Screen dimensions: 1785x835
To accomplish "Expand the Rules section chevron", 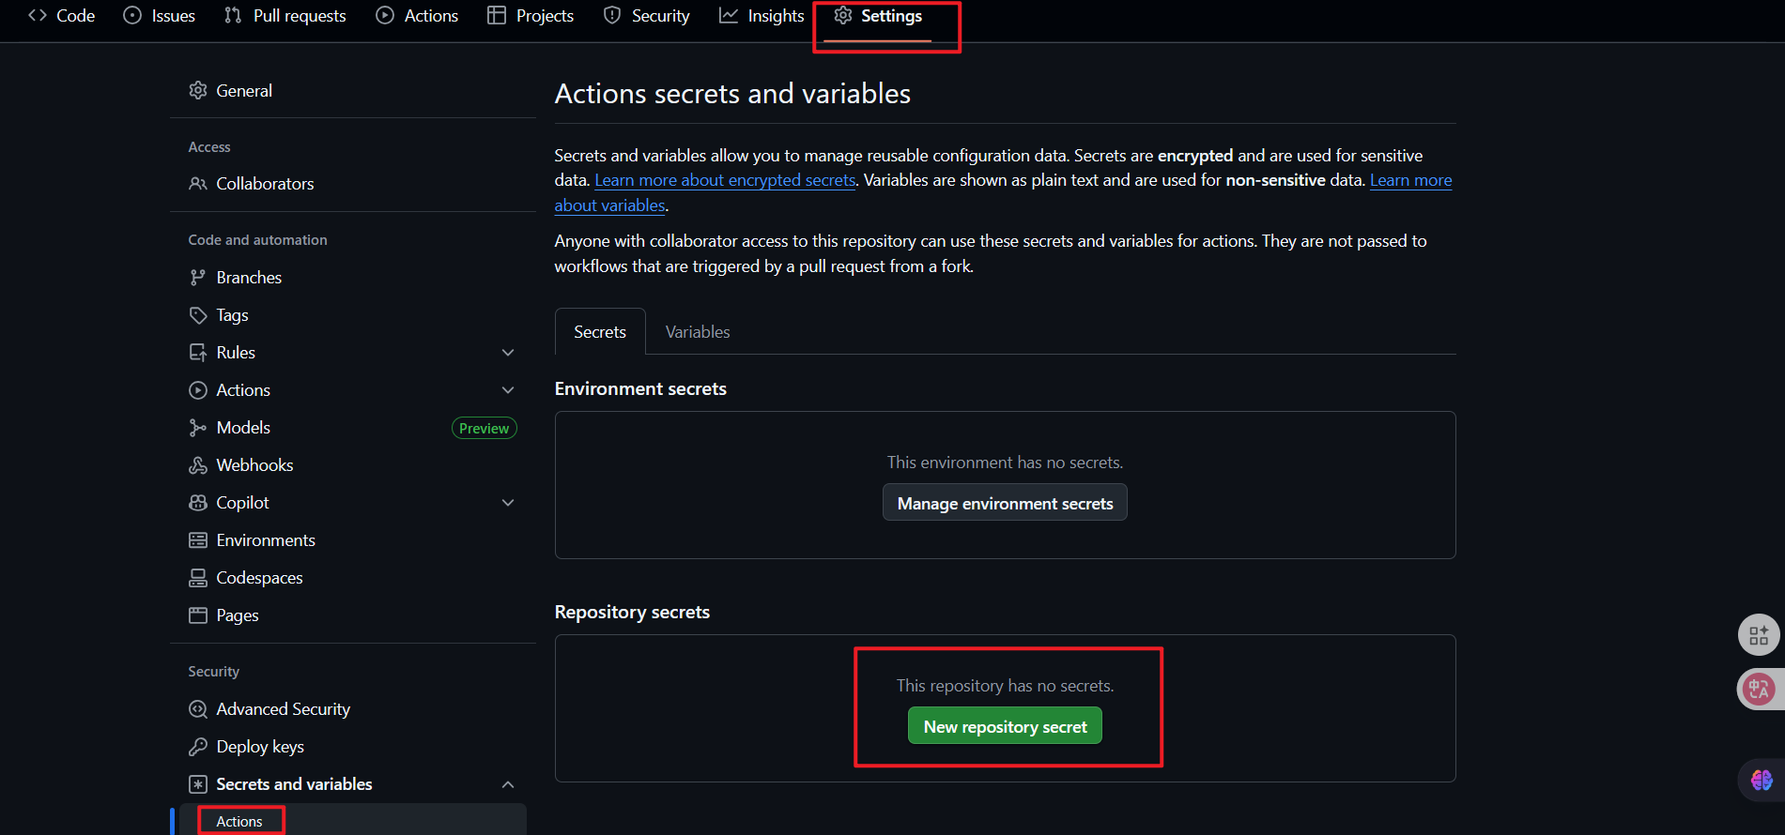I will (x=508, y=353).
